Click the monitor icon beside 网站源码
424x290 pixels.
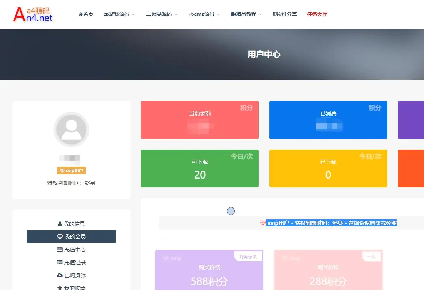148,14
